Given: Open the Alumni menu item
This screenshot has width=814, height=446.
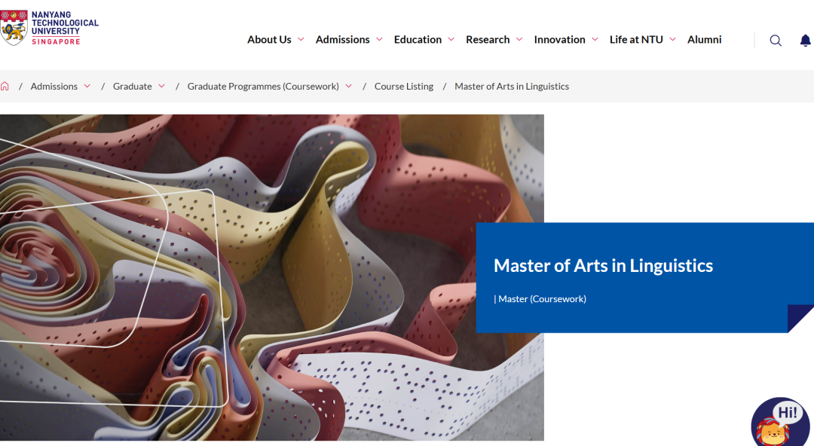Looking at the screenshot, I should pyautogui.click(x=704, y=40).
